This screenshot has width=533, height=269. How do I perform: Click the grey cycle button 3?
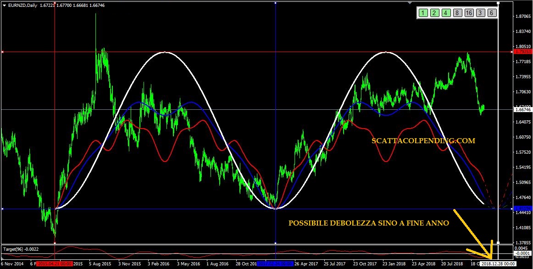pyautogui.click(x=480, y=13)
